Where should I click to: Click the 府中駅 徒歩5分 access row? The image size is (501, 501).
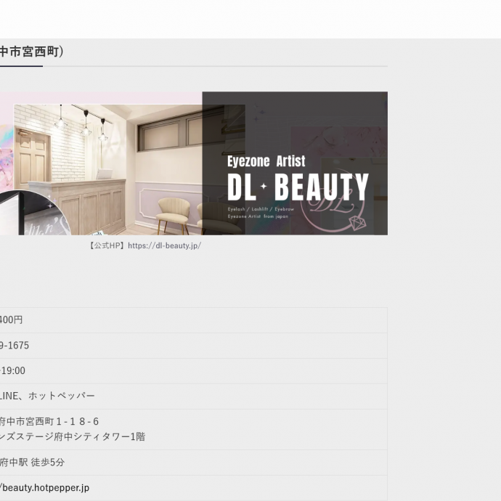coord(33,463)
